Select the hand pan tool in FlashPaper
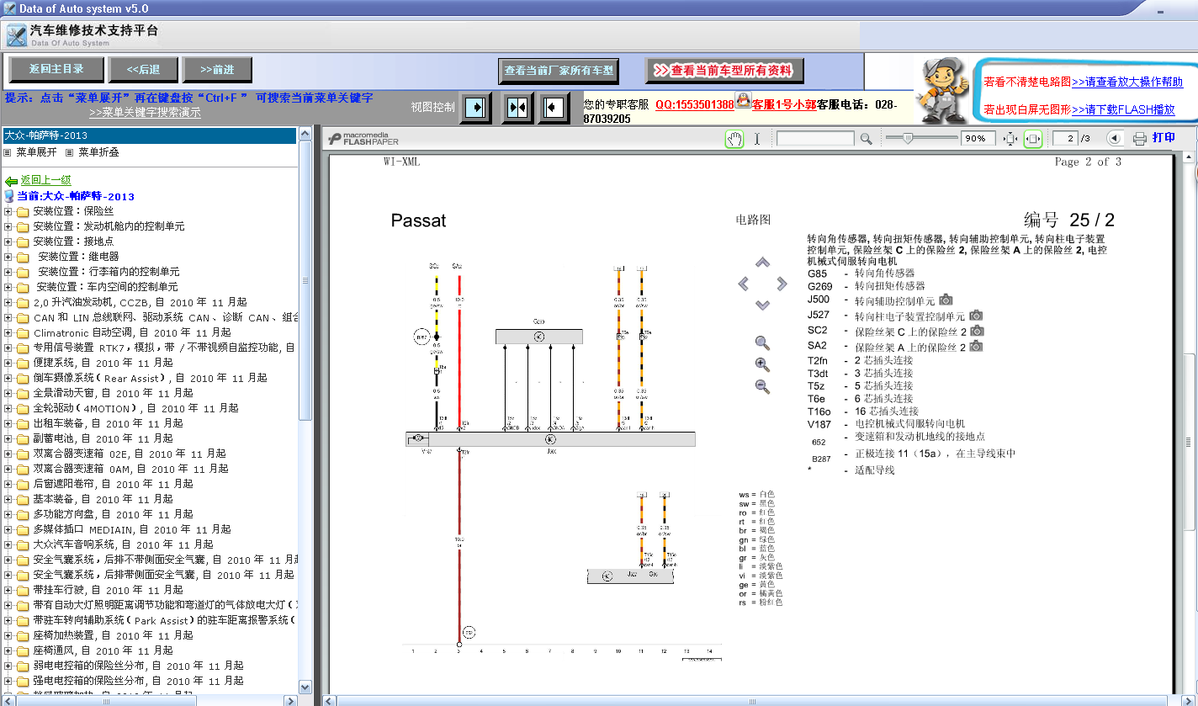 coord(734,139)
